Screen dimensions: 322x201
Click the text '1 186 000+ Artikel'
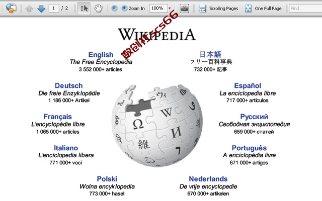click(x=69, y=100)
